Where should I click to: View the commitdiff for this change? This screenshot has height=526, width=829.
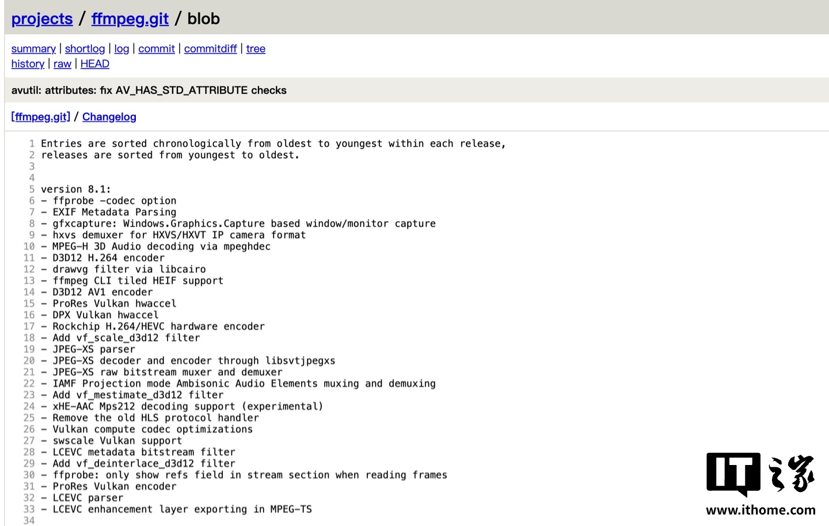tap(210, 49)
